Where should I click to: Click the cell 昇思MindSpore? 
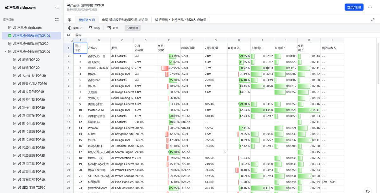pyautogui.click(x=99, y=188)
